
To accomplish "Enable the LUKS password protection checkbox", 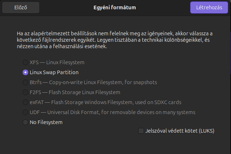I will pyautogui.click(x=141, y=131).
